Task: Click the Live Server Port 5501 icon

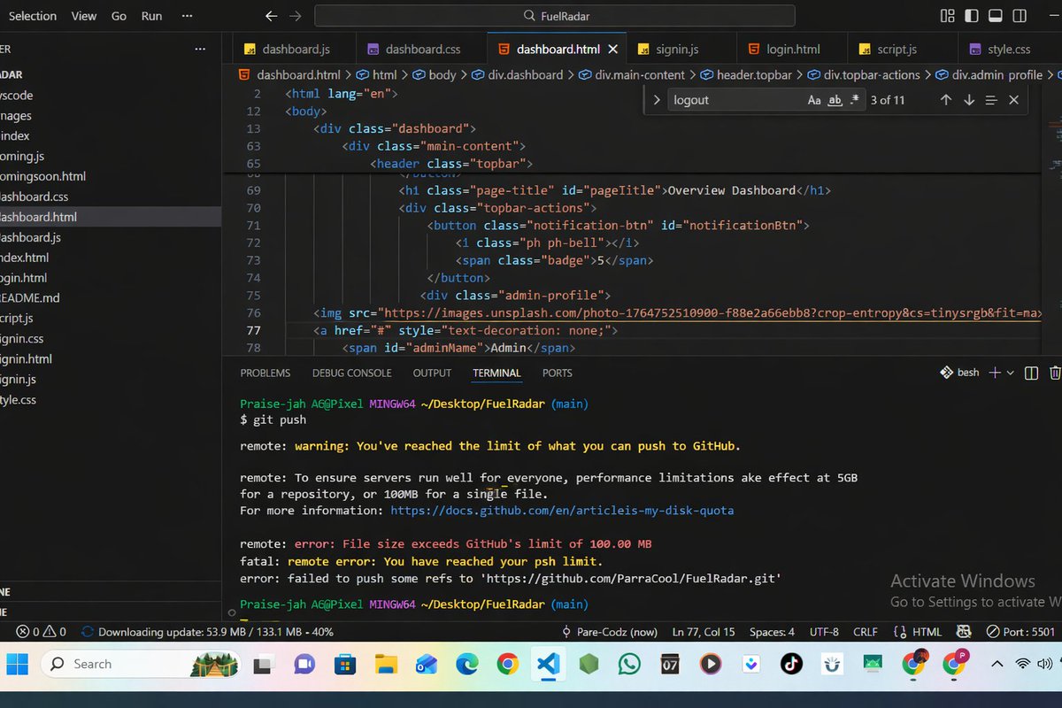Action: (x=1019, y=631)
